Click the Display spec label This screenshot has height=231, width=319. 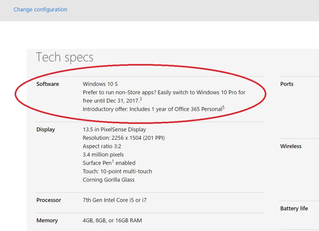coord(45,130)
